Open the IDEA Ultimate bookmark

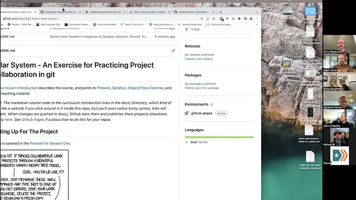click(x=49, y=25)
